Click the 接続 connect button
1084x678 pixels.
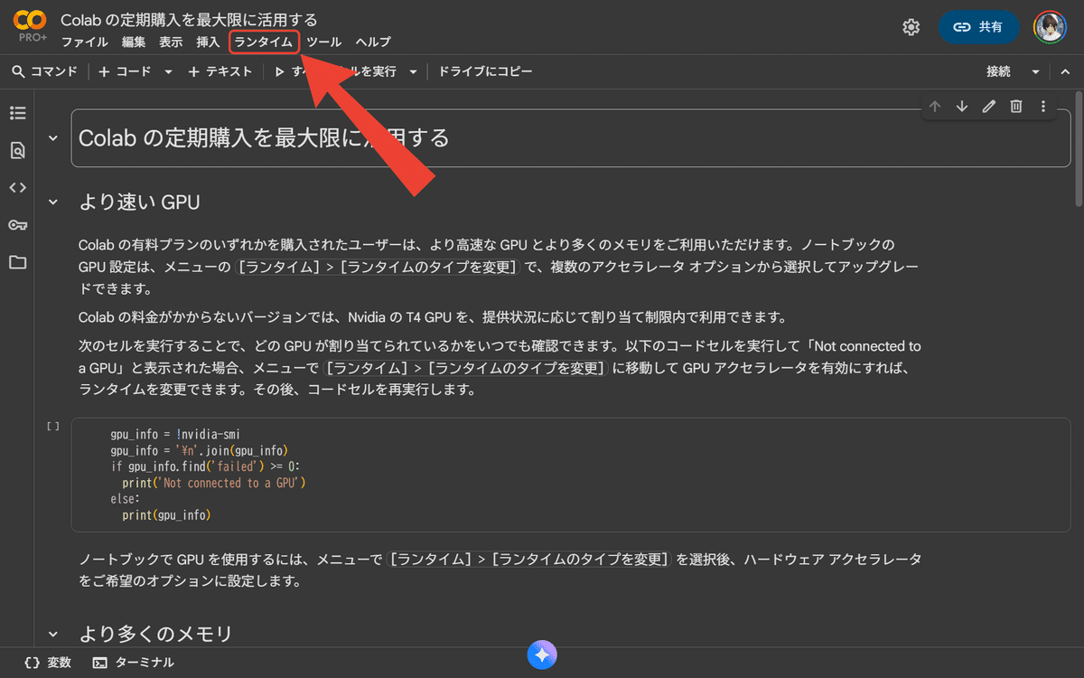pos(998,71)
